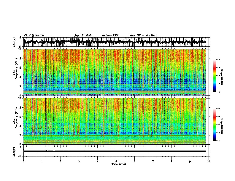235x181 pixels.
Task: Click the Time (min) axis label
Action: tap(119, 164)
